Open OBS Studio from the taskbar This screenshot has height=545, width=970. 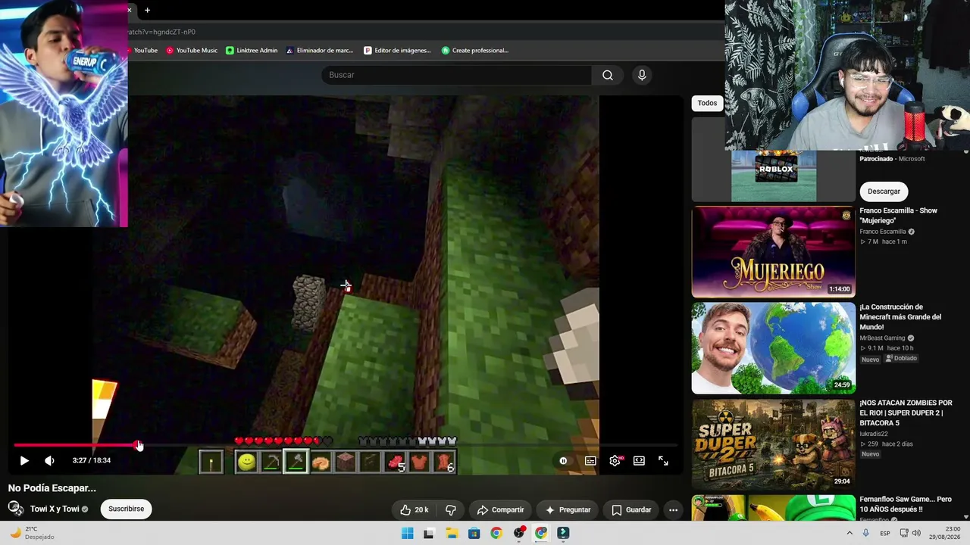(518, 533)
